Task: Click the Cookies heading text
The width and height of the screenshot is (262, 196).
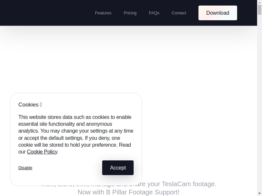Action: [28, 105]
